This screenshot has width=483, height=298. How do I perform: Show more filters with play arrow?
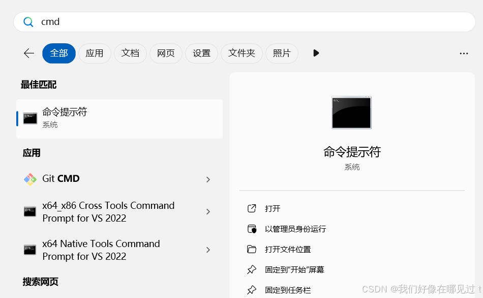coord(316,53)
